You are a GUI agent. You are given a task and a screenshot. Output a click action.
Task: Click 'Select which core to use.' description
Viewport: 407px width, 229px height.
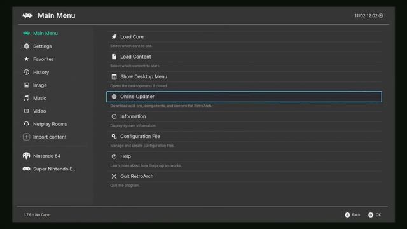[x=131, y=46]
